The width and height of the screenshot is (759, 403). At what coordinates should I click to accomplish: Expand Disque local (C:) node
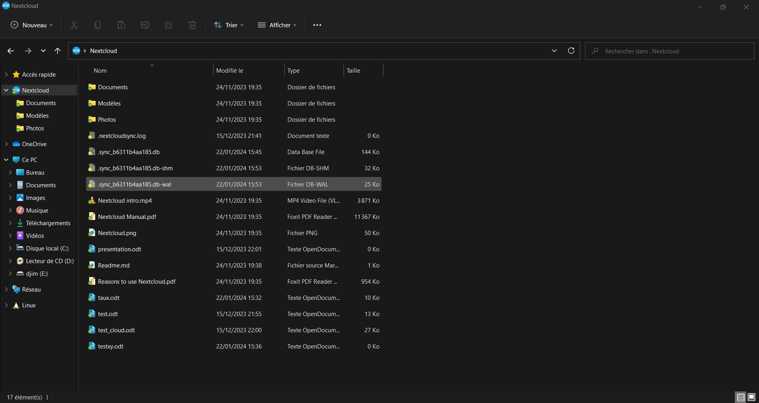(x=10, y=248)
